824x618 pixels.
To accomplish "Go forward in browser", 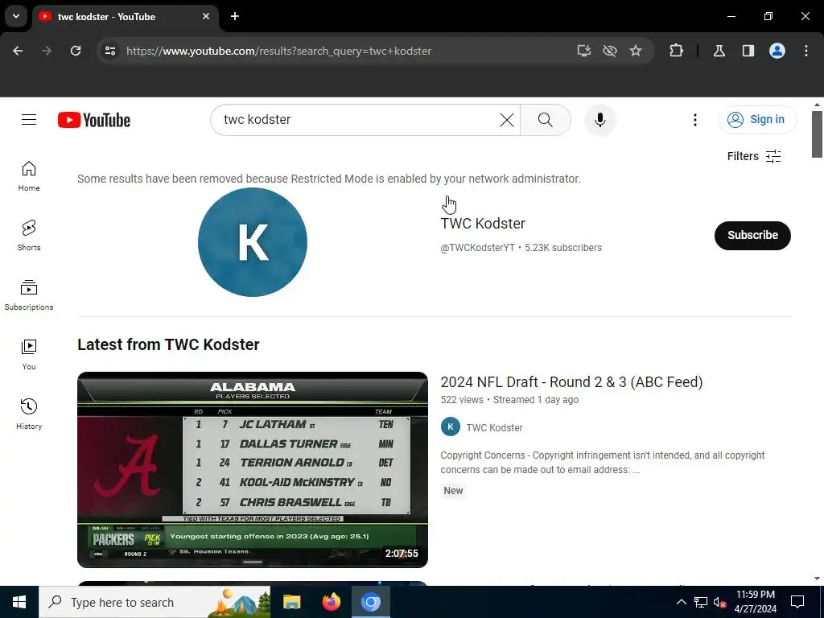I will 47,51.
